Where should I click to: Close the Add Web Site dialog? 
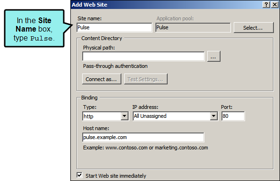tap(275, 4)
